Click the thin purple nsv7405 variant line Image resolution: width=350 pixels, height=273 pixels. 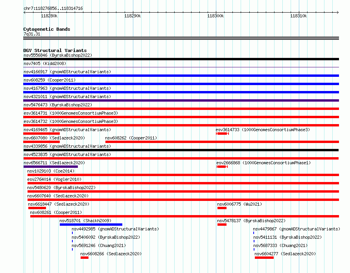[181, 67]
